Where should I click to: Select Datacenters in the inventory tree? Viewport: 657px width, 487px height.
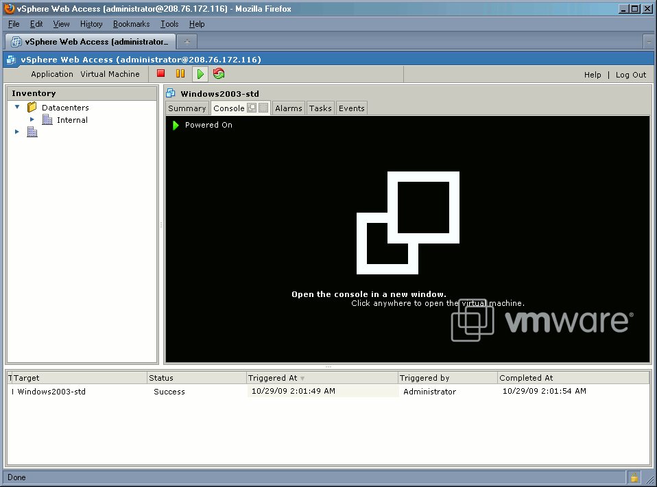[x=65, y=108]
